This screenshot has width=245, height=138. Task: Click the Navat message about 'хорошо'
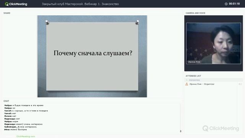[26, 111]
